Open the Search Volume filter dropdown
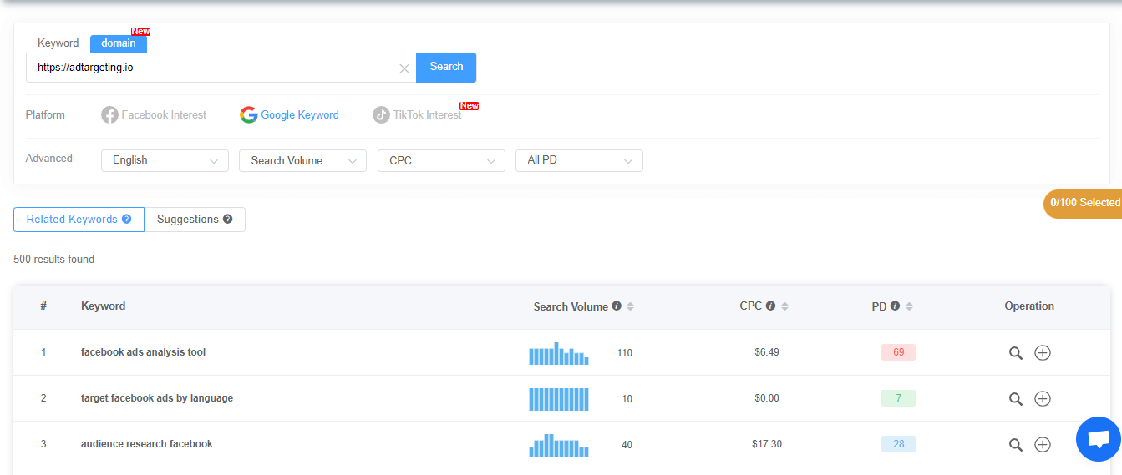Image resolution: width=1122 pixels, height=475 pixels. click(x=302, y=160)
